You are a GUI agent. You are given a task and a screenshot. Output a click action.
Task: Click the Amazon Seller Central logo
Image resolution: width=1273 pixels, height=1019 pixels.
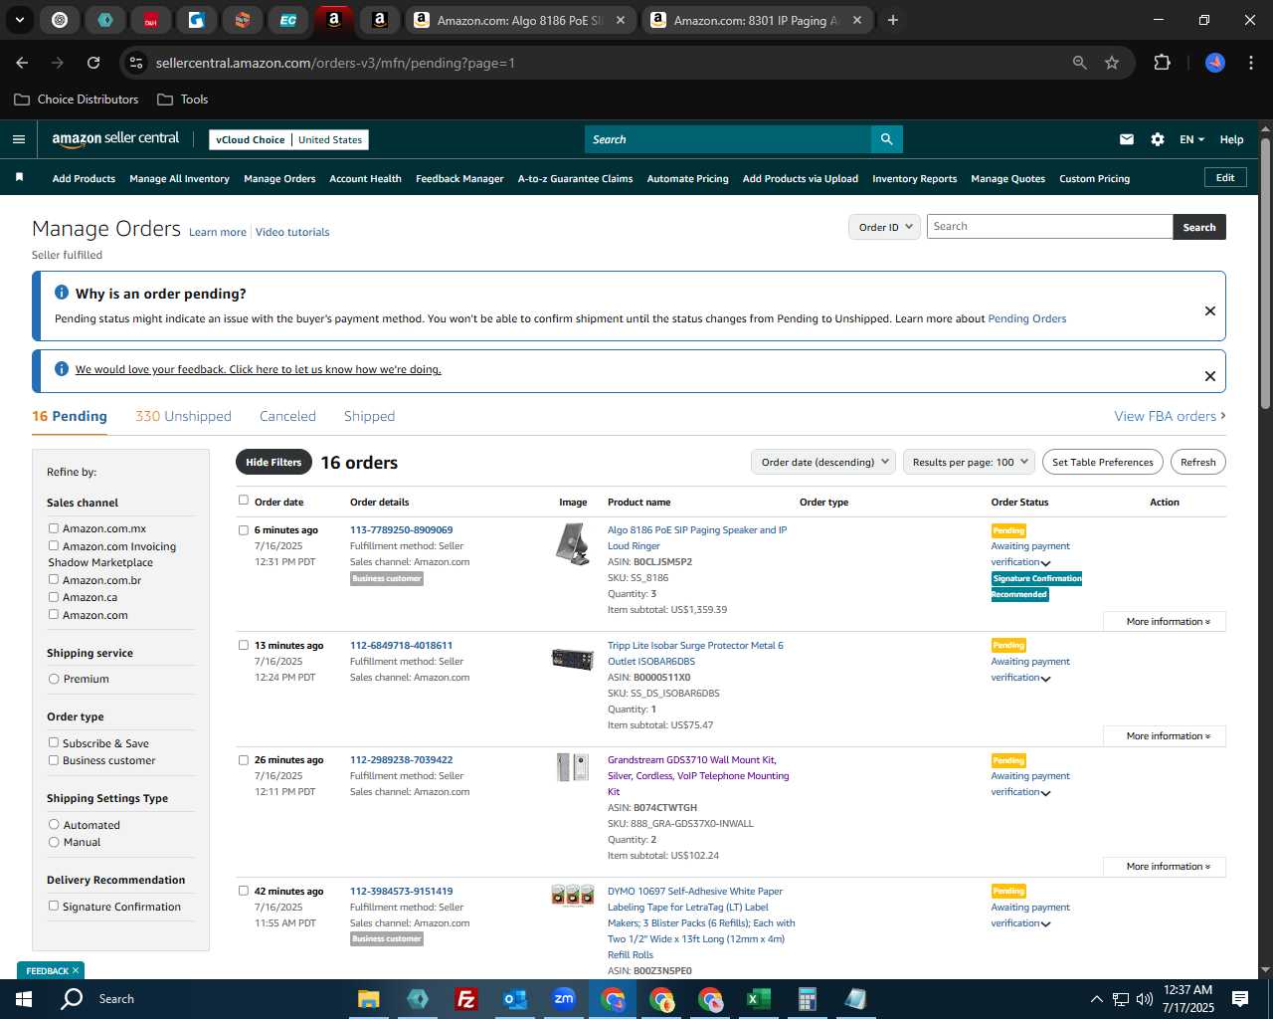coord(115,139)
